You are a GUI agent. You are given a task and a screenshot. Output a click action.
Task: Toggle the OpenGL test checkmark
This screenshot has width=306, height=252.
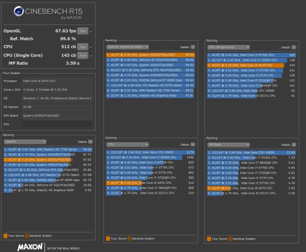pos(91,31)
